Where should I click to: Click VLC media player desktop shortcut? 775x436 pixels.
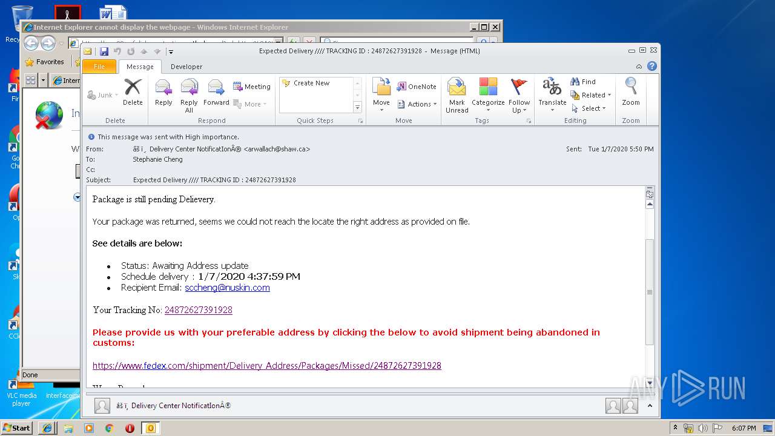tap(21, 392)
